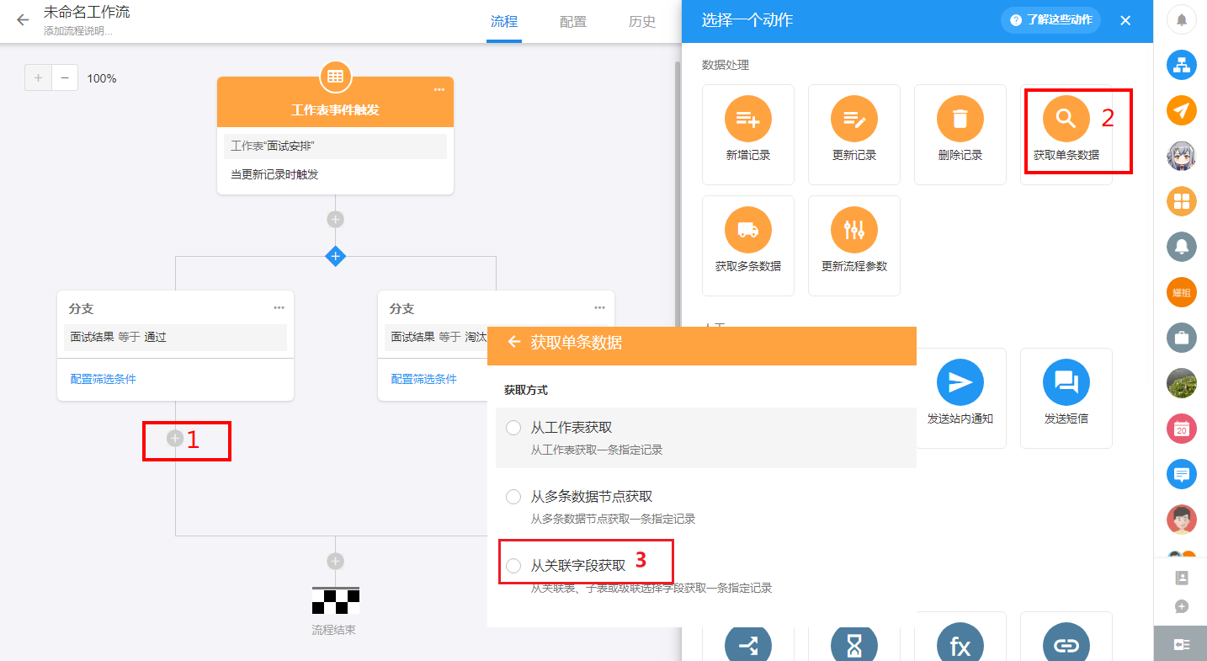The width and height of the screenshot is (1207, 661).
Task: Open the pink calendar sidebar icon
Action: (x=1182, y=429)
